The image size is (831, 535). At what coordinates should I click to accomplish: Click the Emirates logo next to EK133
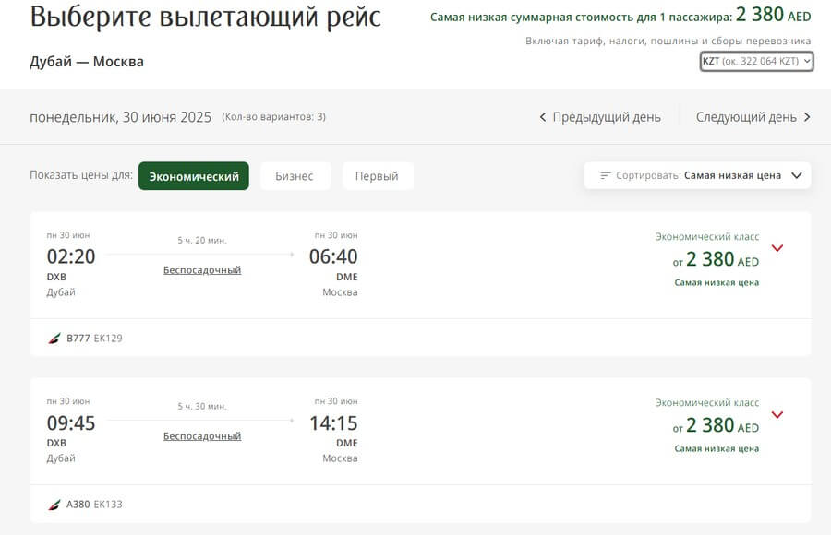[54, 505]
